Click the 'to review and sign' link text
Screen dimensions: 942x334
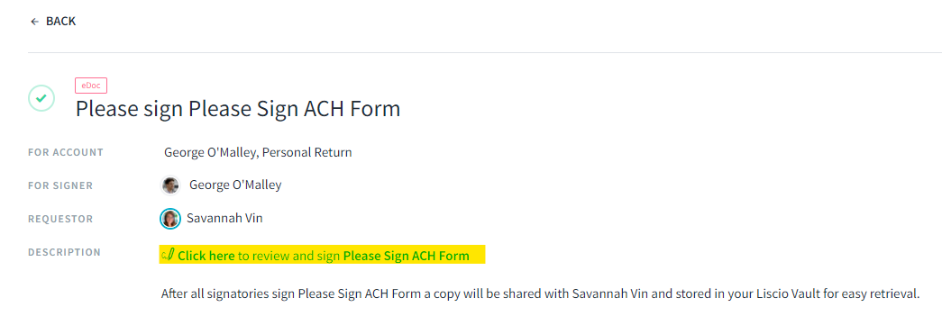[x=289, y=256]
